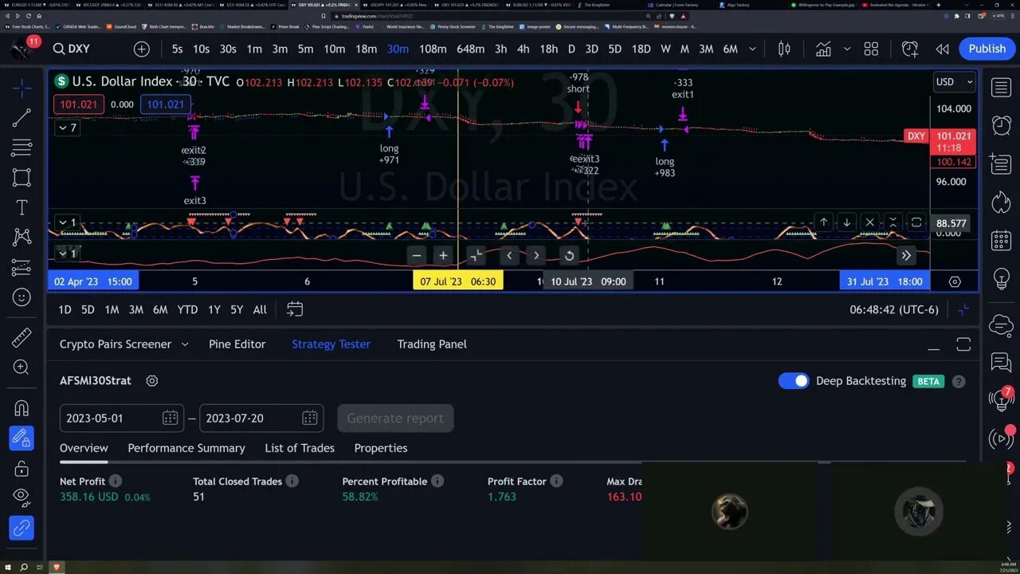
Task: Select the crosshair cursor tool
Action: coord(22,87)
